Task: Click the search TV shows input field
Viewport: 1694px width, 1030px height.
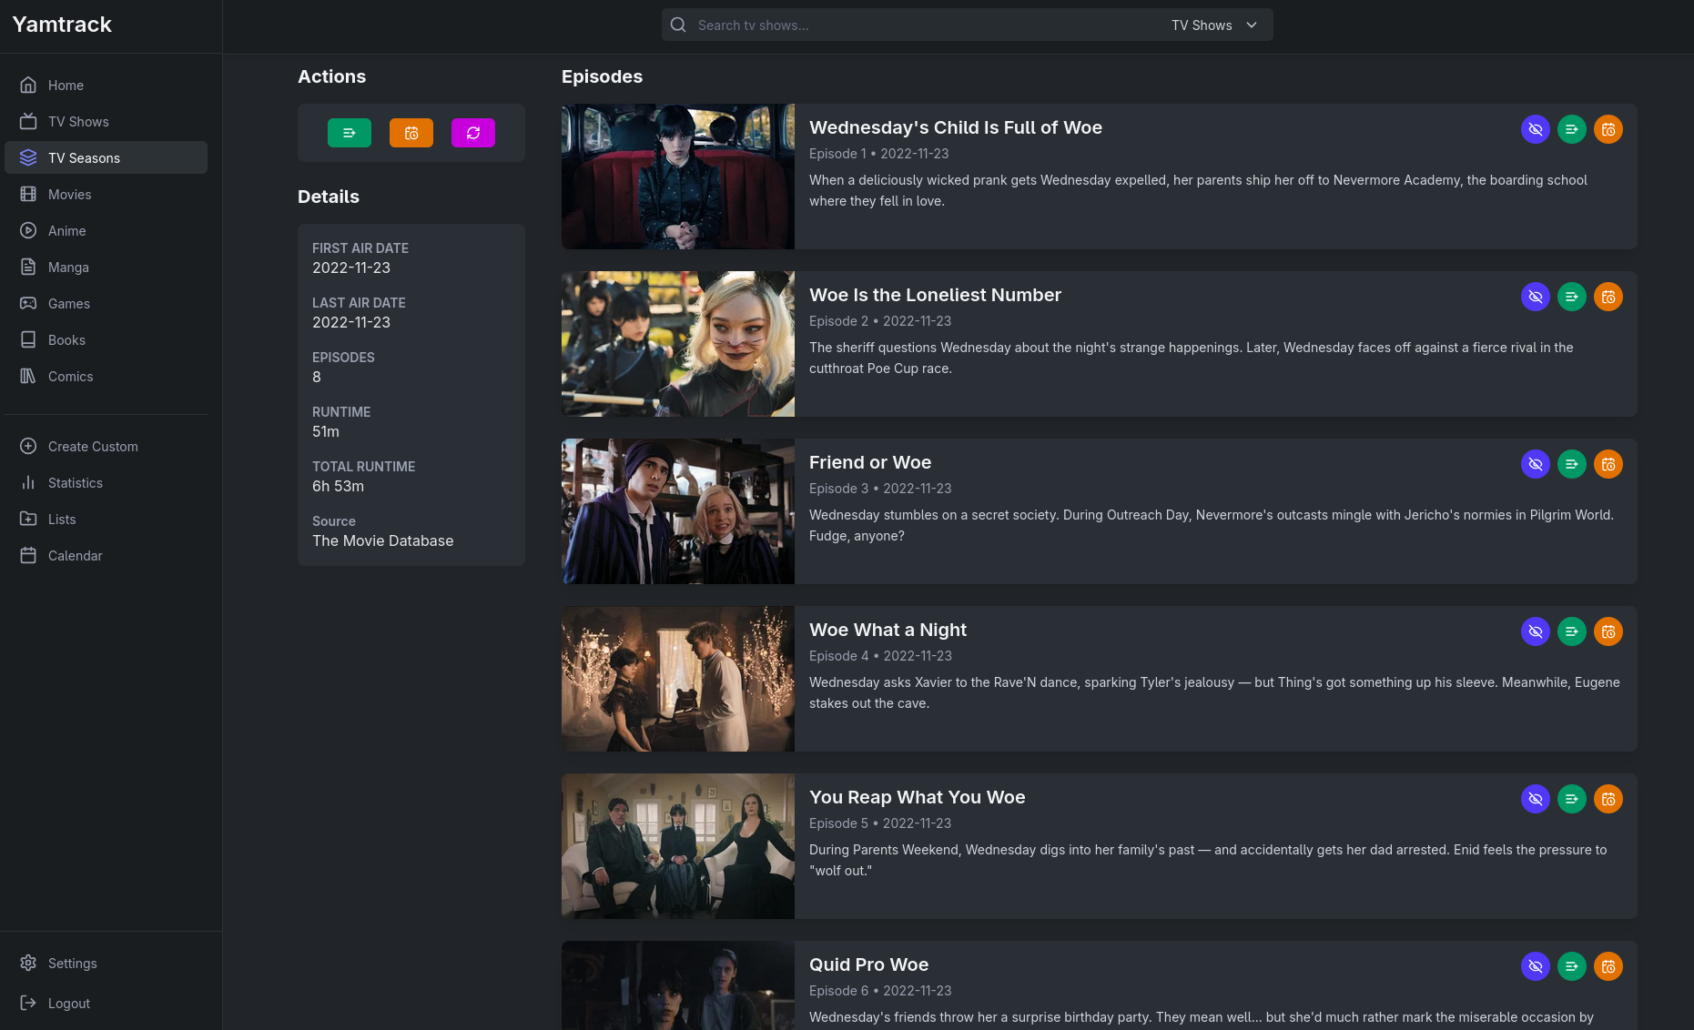Action: pyautogui.click(x=919, y=25)
